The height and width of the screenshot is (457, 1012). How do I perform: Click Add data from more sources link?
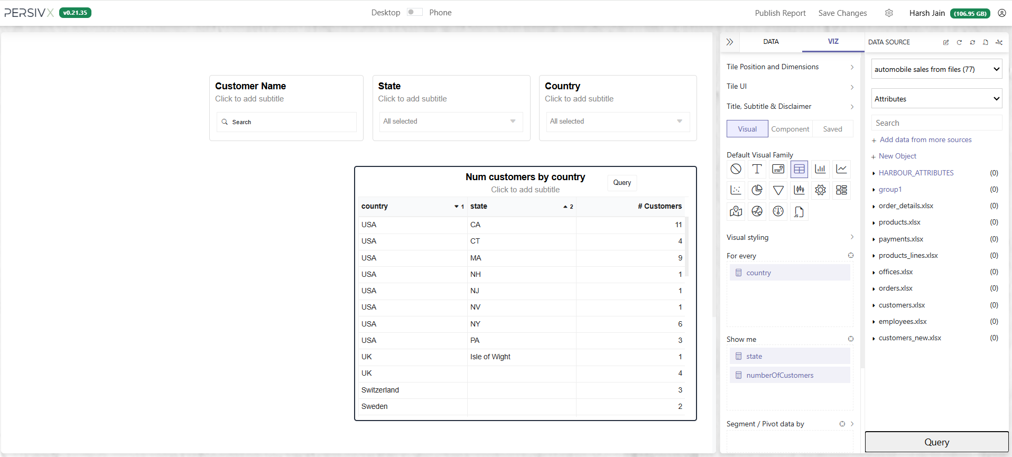[x=925, y=140]
